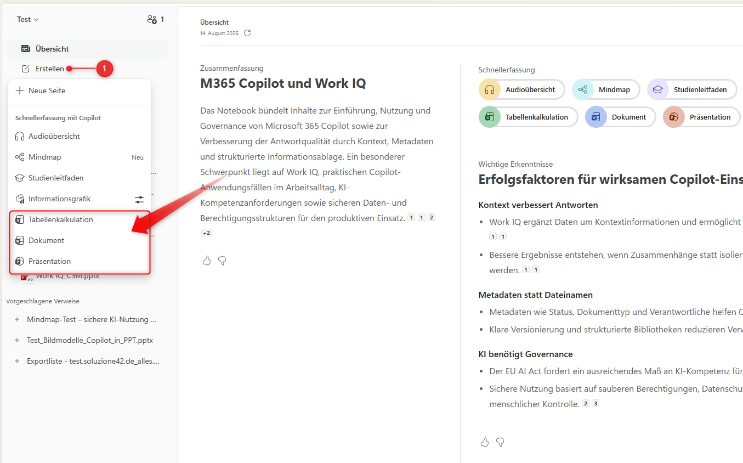This screenshot has height=463, width=743.
Task: Choose Audioübersicht in the Erstellen menu
Action: click(x=80, y=136)
